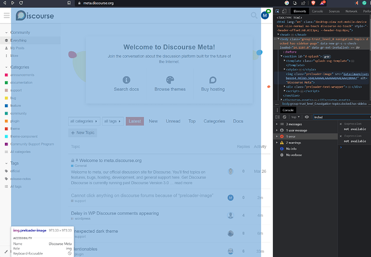Toggle the grid badge on section d-splash
This screenshot has width=371, height=257.
pyautogui.click(x=327, y=57)
